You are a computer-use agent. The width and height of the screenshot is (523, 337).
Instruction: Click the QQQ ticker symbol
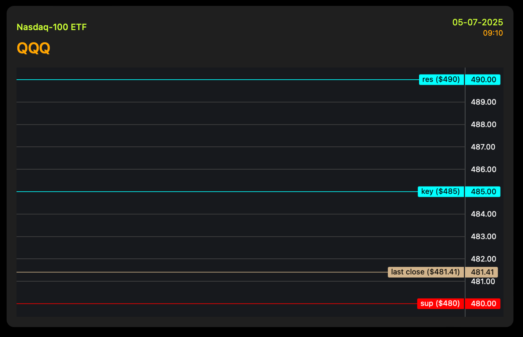coord(33,48)
